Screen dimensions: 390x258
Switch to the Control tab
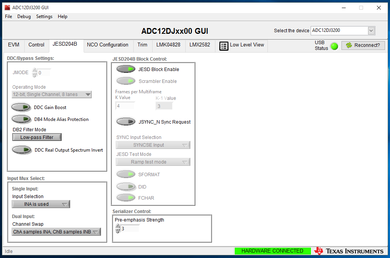coord(36,45)
